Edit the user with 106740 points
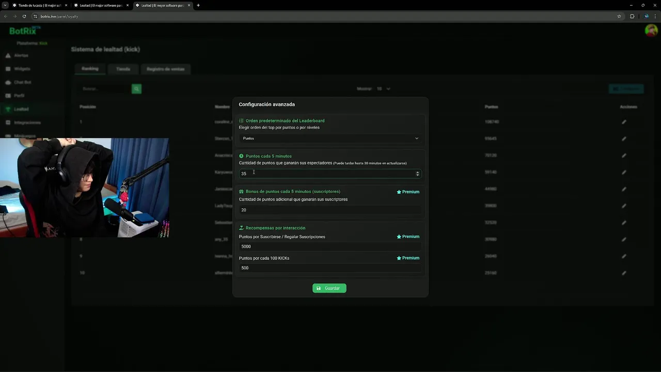661x372 pixels. click(x=624, y=122)
